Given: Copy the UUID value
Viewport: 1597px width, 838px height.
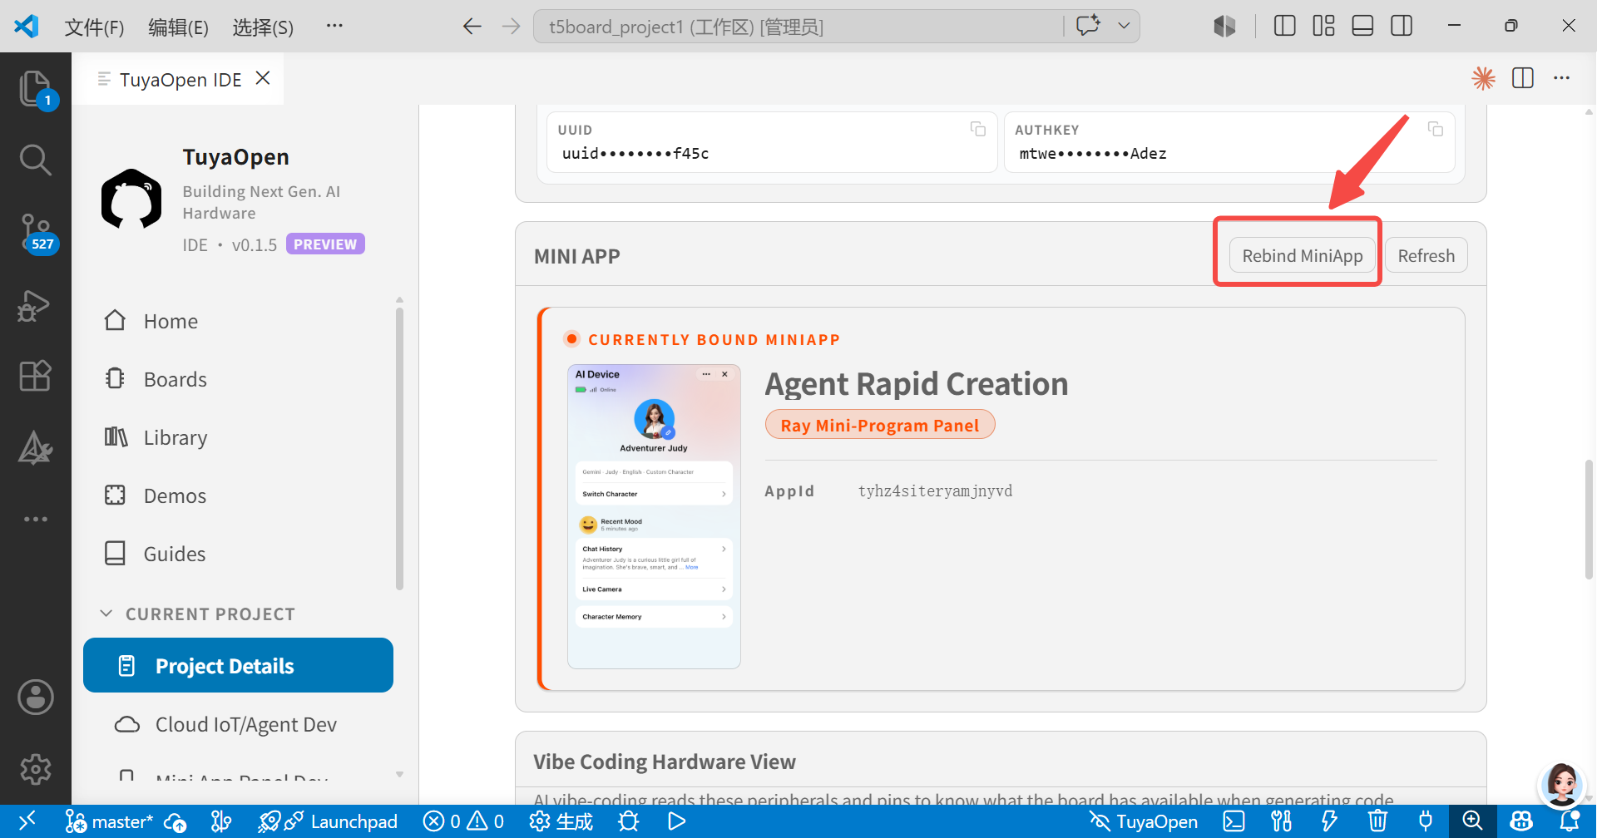Looking at the screenshot, I should 978,129.
